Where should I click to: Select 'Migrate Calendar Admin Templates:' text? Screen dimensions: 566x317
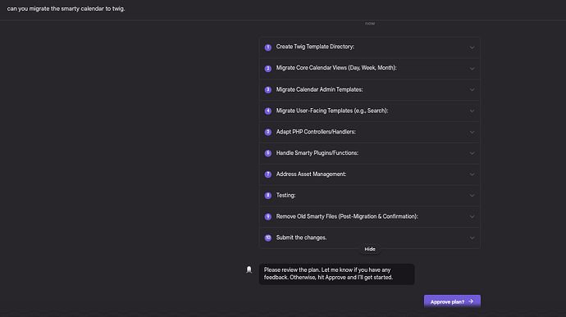point(319,89)
